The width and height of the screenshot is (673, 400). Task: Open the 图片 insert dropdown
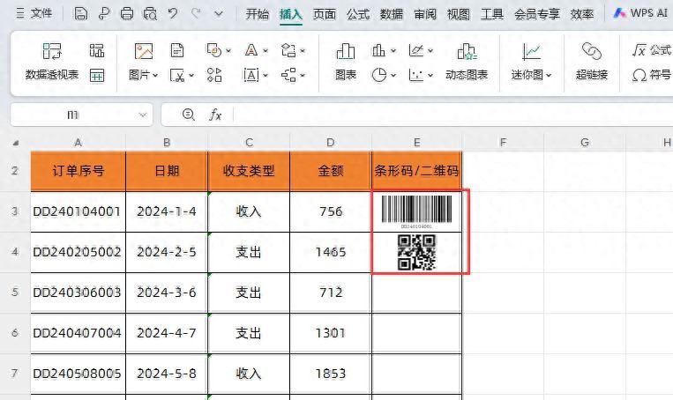click(144, 75)
